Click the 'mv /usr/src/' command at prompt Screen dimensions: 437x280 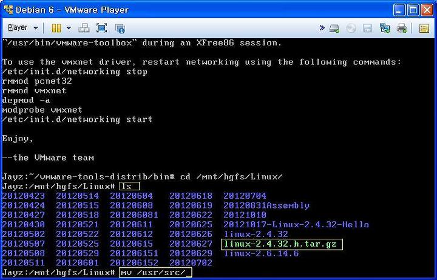(153, 273)
